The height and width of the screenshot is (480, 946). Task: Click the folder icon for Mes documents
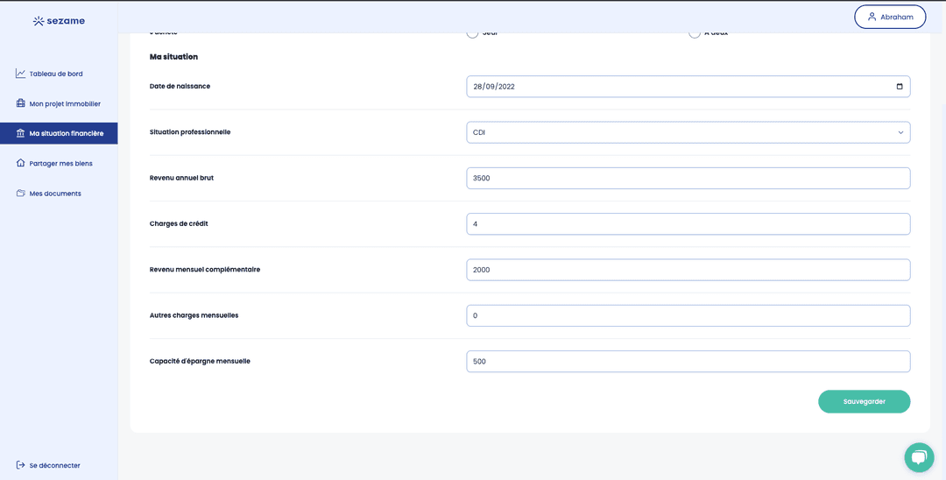point(20,193)
